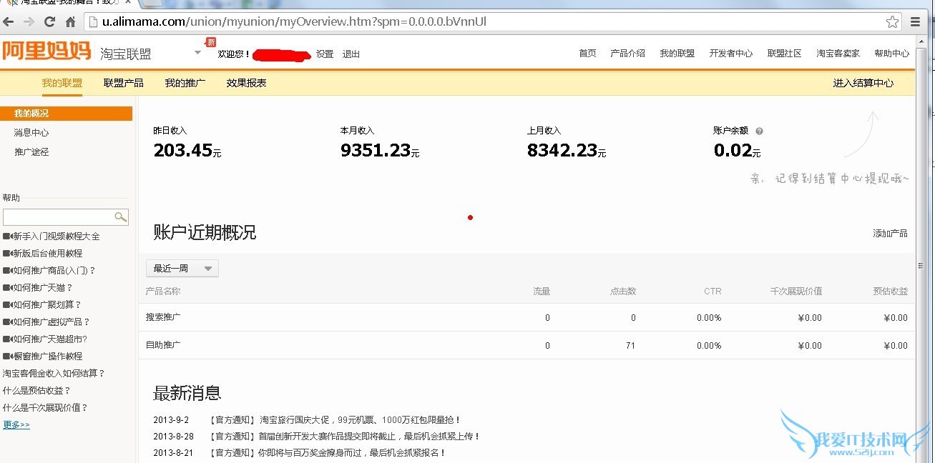The height and width of the screenshot is (463, 935).
Task: Open 如何推广天猫超市? help link
Action: coord(46,339)
